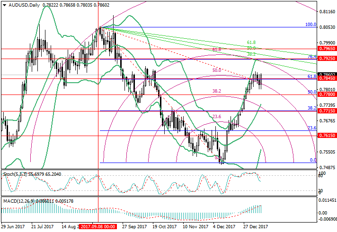Click the 0.74875 price axis value
This screenshot has height=232, width=337.
click(328, 167)
